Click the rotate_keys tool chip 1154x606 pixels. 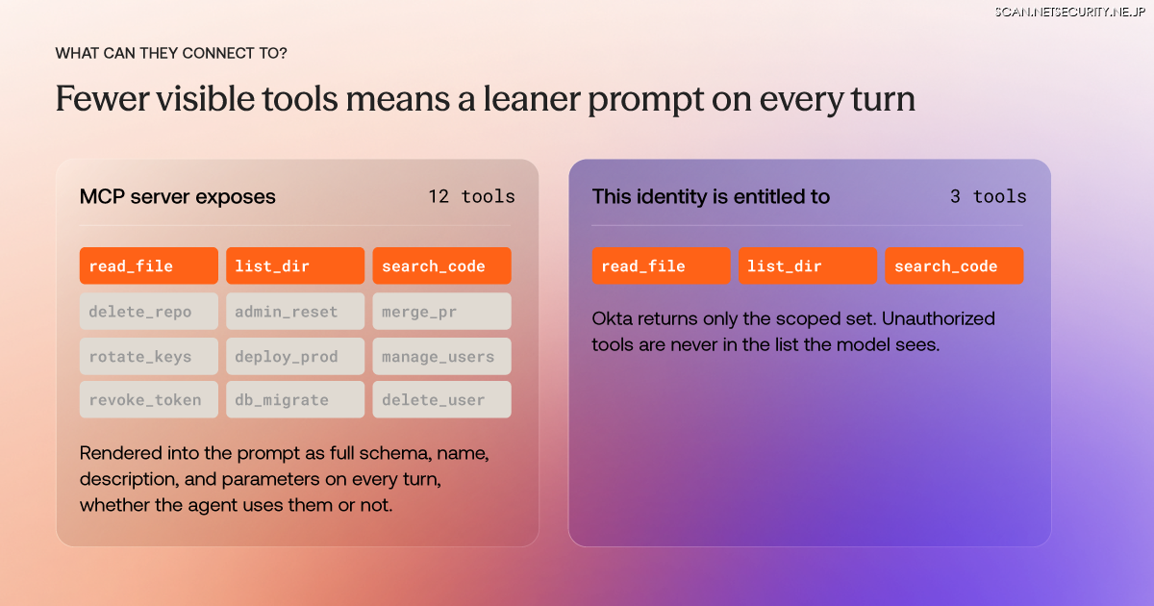pos(149,356)
